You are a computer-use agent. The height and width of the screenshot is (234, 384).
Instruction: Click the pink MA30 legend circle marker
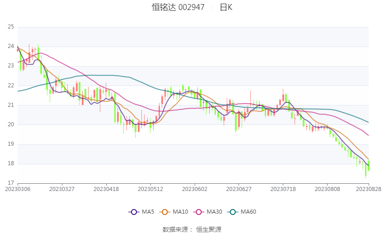click(198, 212)
